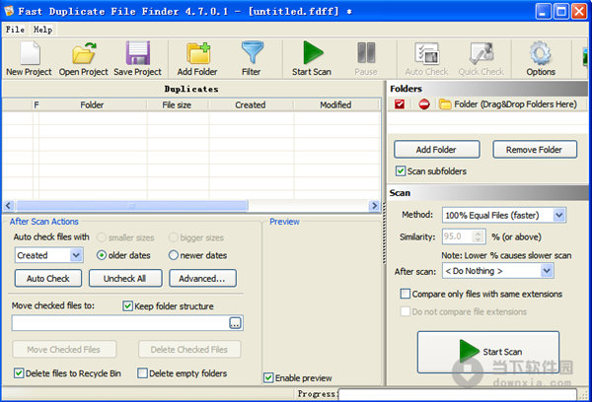The width and height of the screenshot is (592, 402).
Task: Click the Move Checked Files button
Action: pyautogui.click(x=64, y=349)
